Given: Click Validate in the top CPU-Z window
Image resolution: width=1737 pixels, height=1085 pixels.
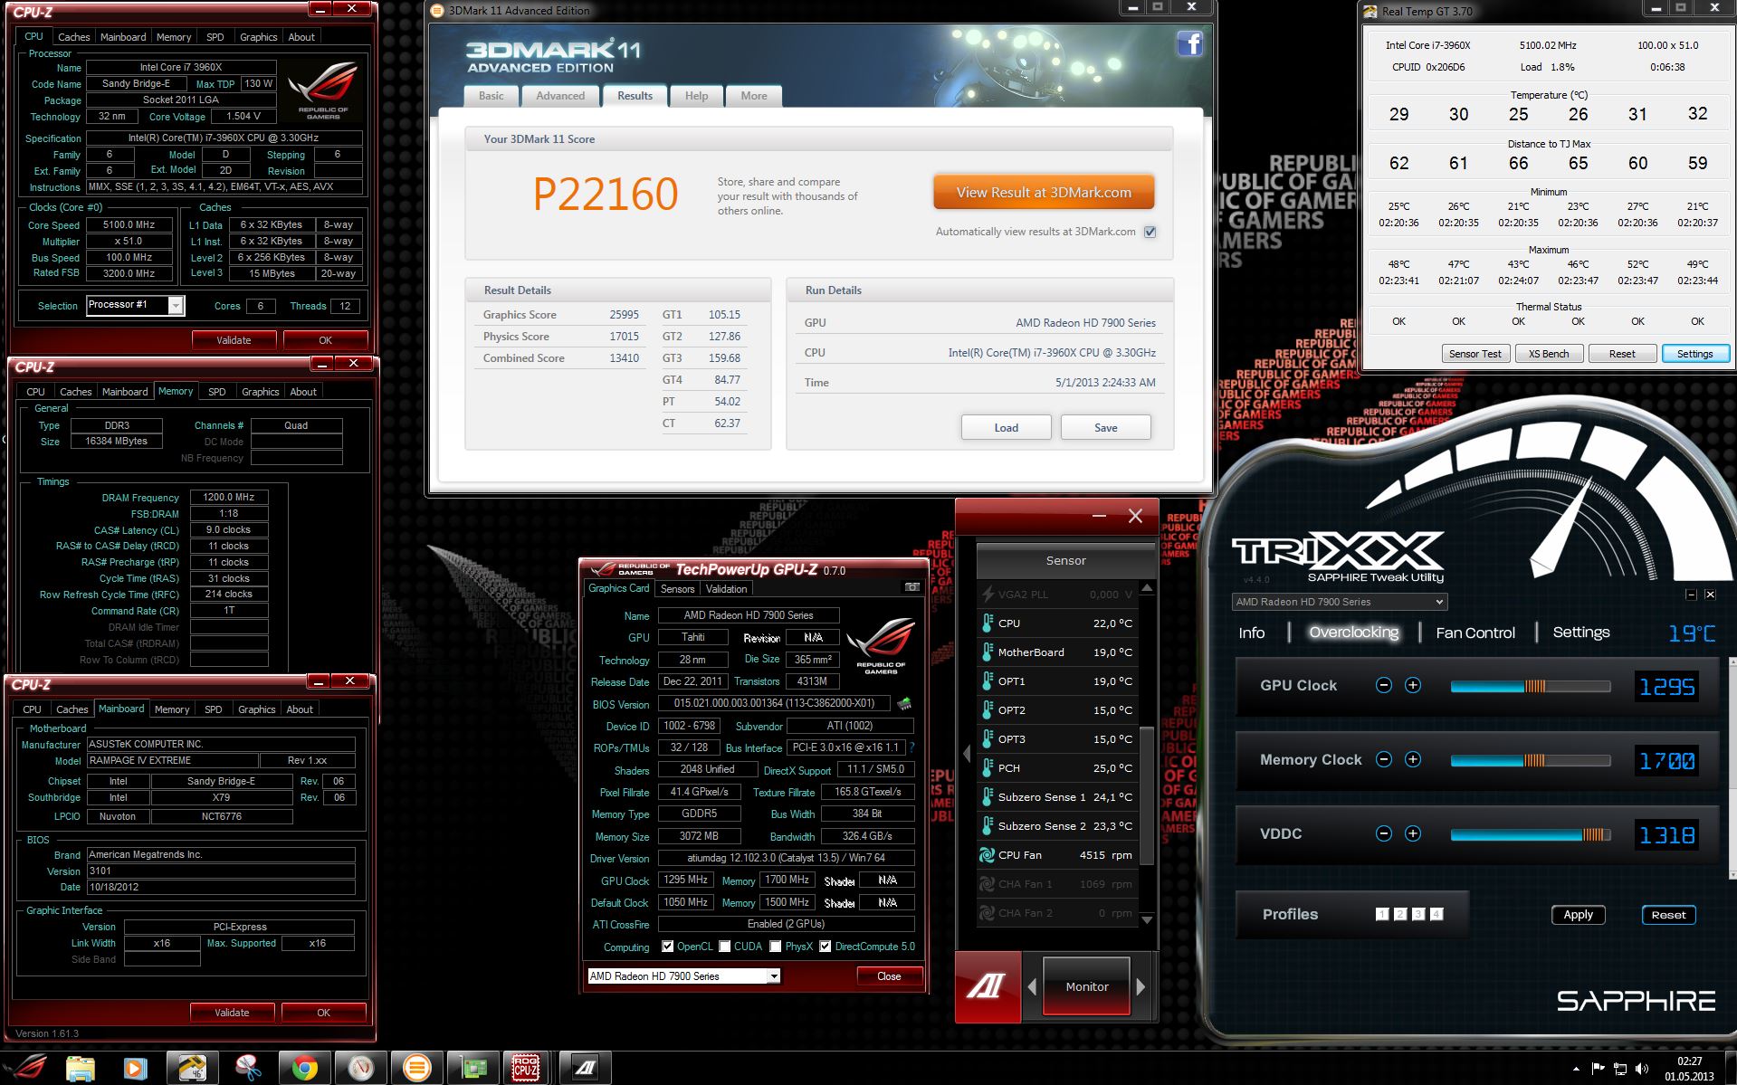Looking at the screenshot, I should 234,340.
